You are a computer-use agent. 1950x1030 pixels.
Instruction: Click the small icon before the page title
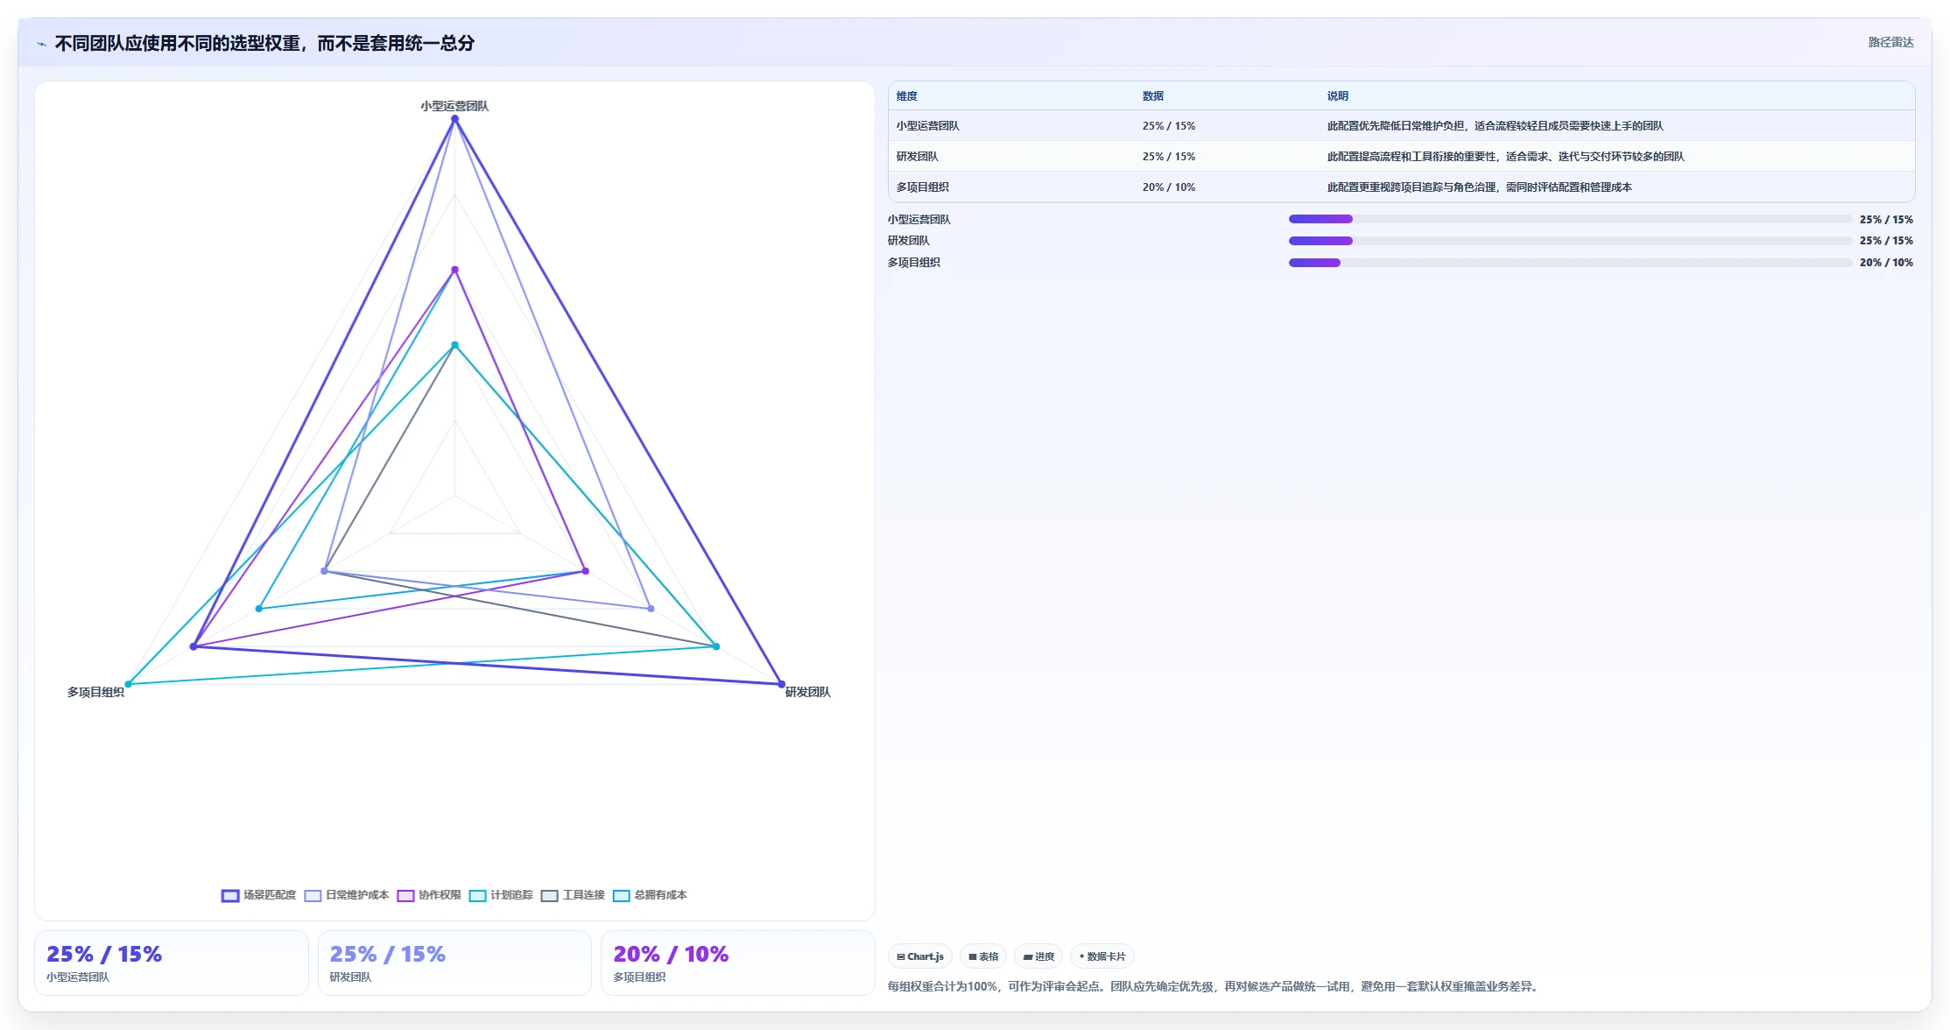pos(41,44)
